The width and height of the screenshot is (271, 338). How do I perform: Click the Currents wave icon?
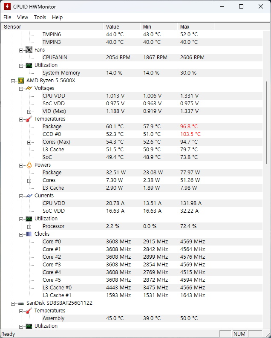[29, 196]
